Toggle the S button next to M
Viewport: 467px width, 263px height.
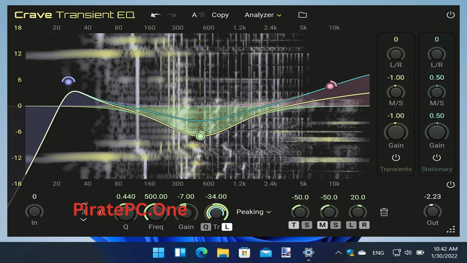coord(335,225)
